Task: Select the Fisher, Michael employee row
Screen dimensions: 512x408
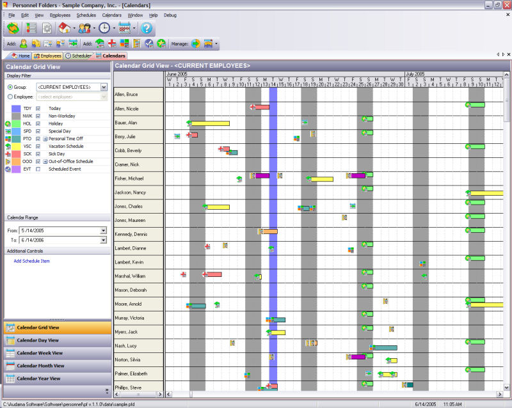Action: [x=129, y=178]
